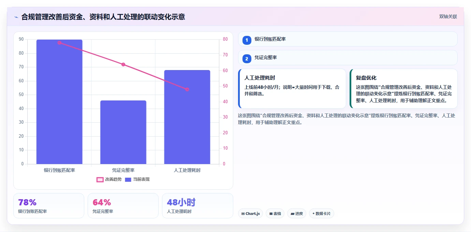Click the 人工处理耗时 bar in chart
This screenshot has height=232, width=471.
(x=187, y=117)
